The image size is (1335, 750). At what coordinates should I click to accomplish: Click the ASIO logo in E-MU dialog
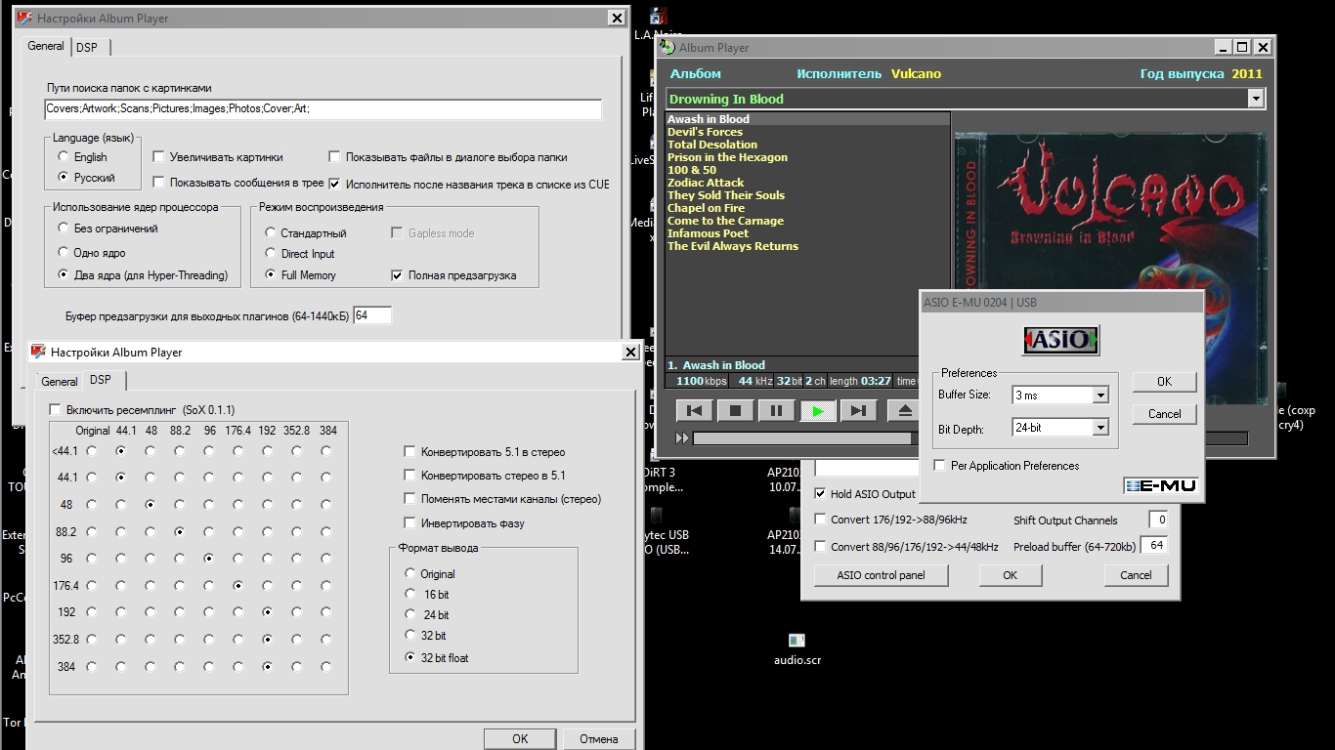point(1061,340)
